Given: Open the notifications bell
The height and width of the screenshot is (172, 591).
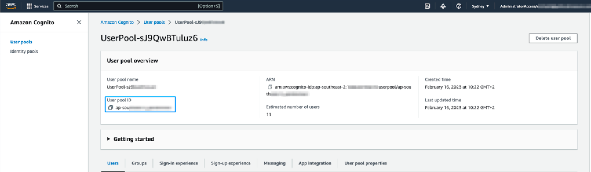Looking at the screenshot, I should 443,6.
